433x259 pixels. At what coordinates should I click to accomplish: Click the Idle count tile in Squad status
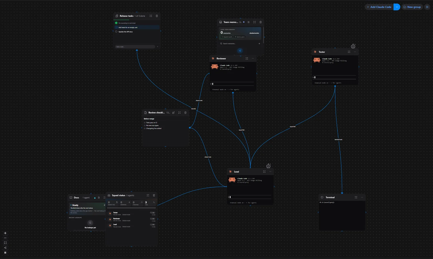click(150, 203)
